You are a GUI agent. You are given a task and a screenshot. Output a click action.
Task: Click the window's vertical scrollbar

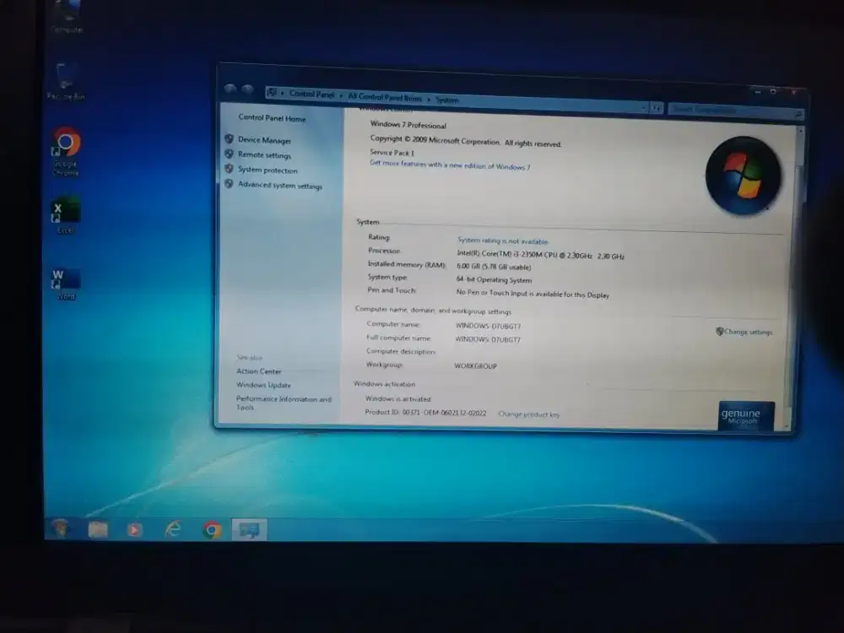(796, 277)
